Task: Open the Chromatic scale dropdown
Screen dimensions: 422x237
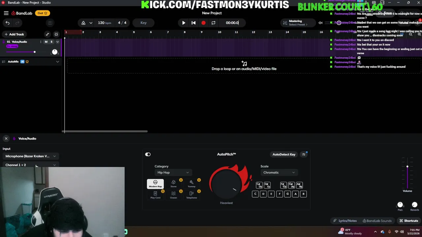Action: (x=279, y=172)
